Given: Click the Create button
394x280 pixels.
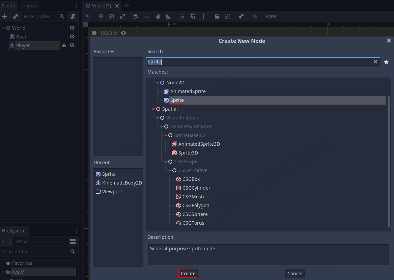Looking at the screenshot, I should click(188, 274).
